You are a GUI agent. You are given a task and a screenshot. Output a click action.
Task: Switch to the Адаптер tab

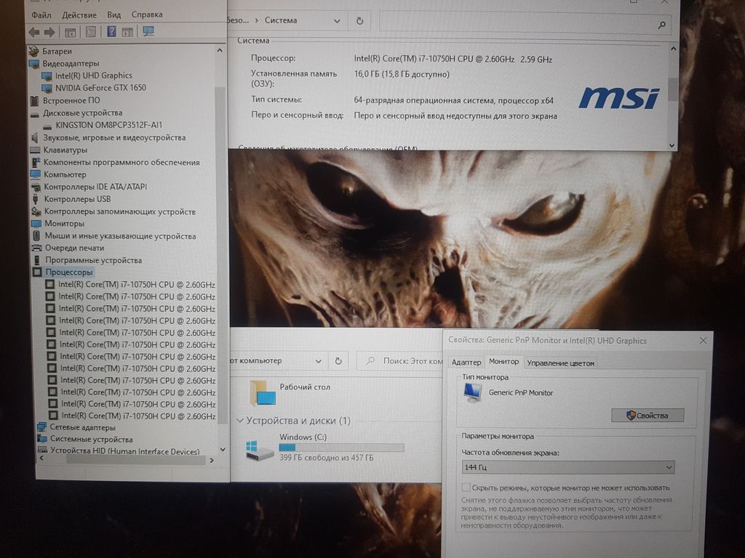466,363
